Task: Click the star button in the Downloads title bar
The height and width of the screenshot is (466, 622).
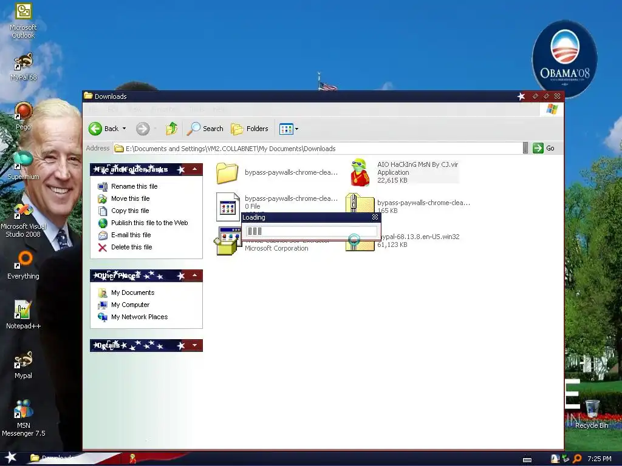Action: coord(521,96)
